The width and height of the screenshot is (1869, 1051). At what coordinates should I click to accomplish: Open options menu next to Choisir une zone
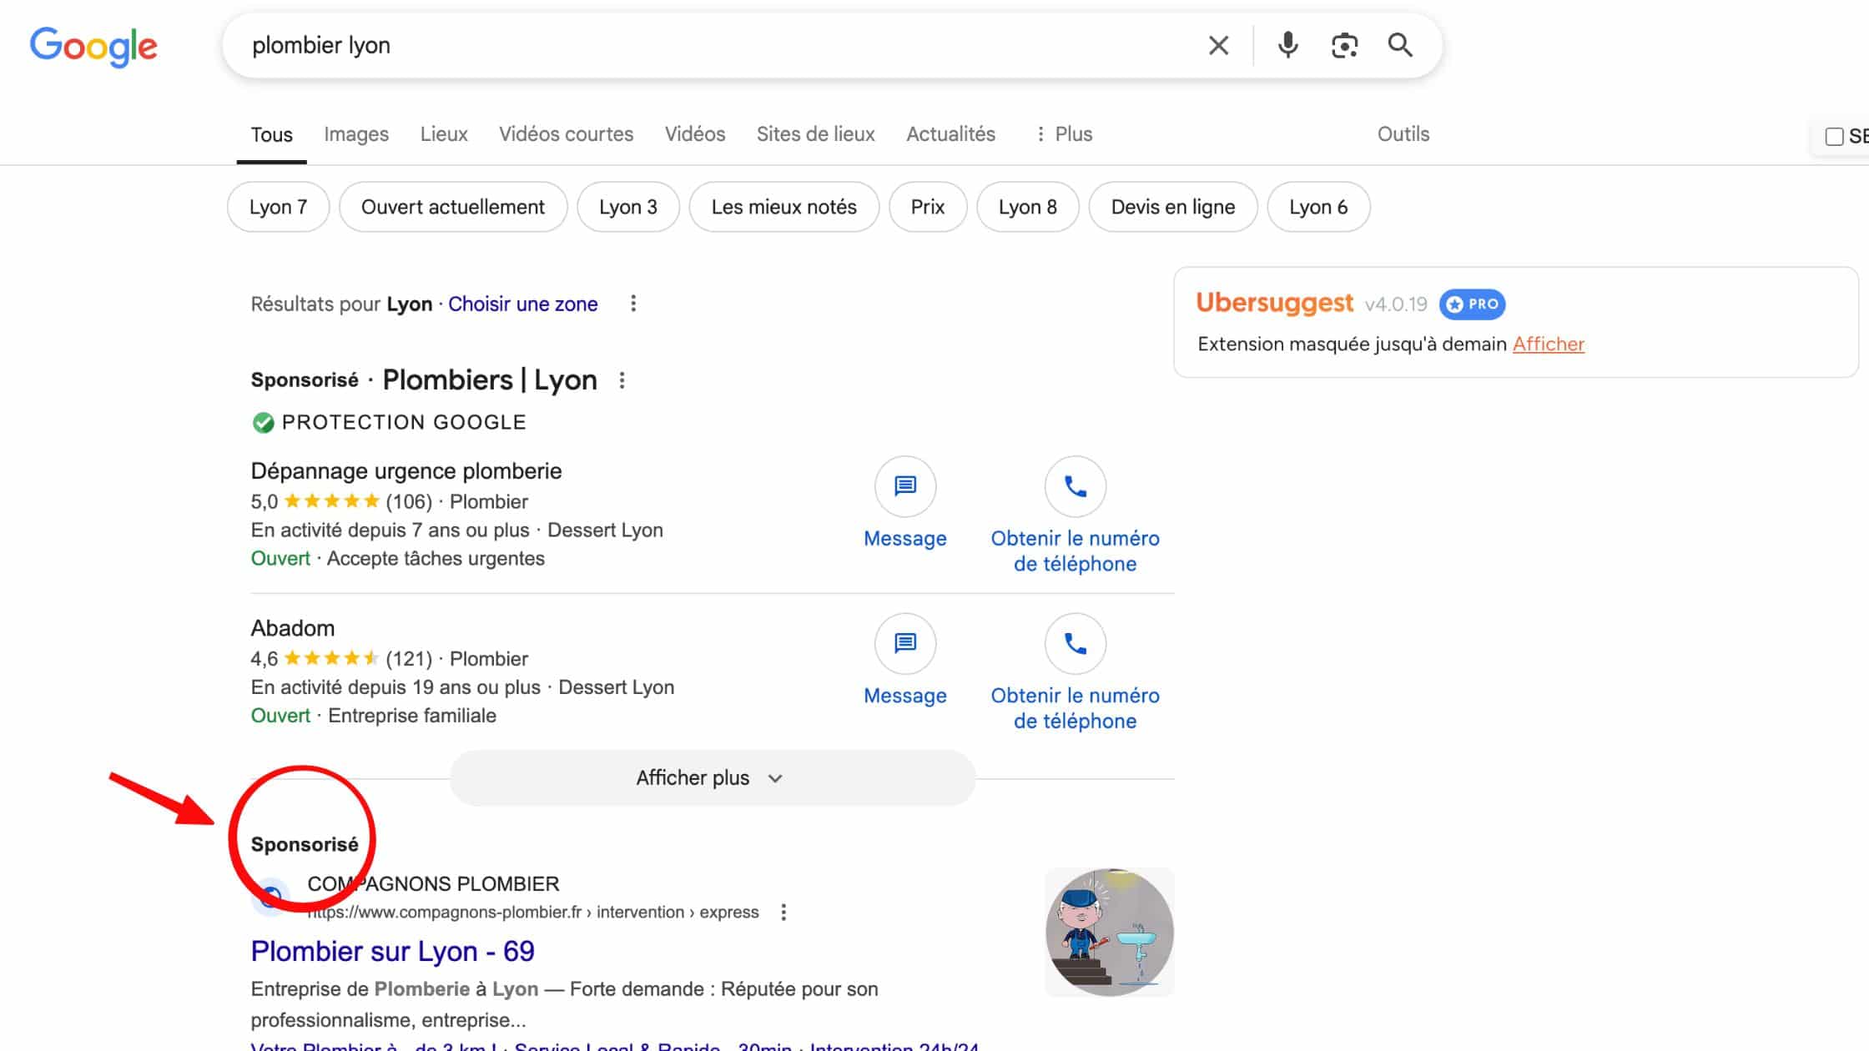633,304
